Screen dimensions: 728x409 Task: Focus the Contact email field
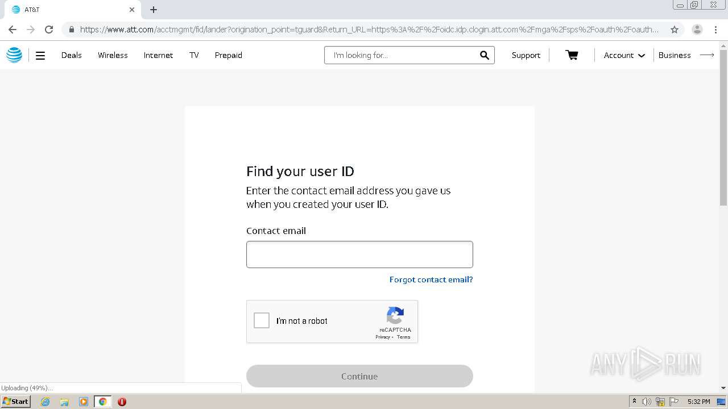(x=359, y=254)
